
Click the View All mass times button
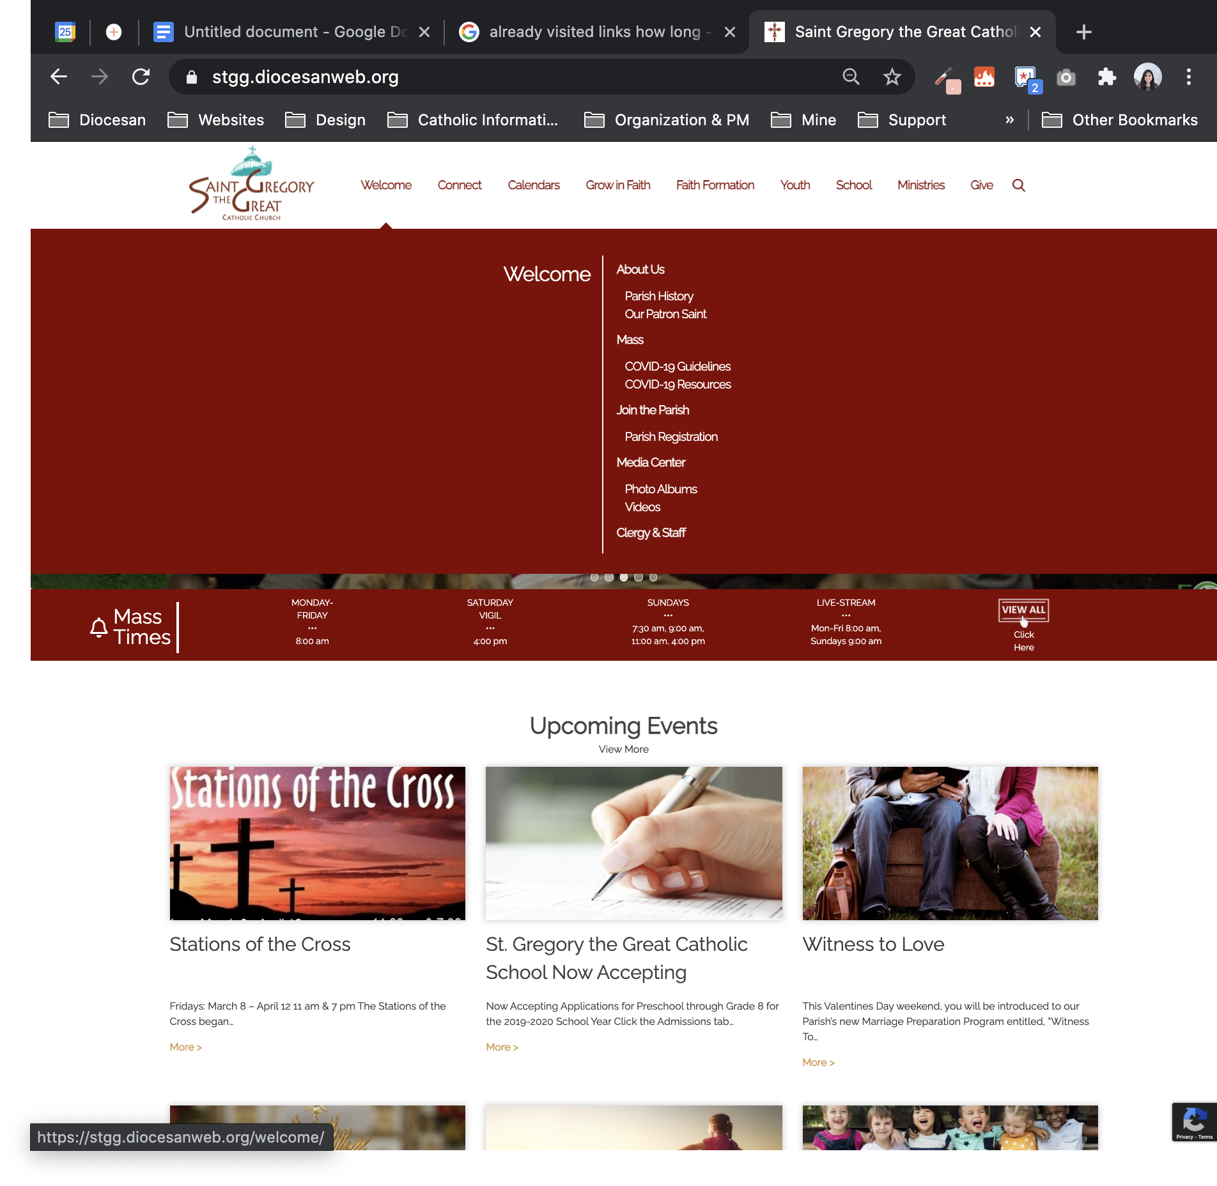point(1023,610)
